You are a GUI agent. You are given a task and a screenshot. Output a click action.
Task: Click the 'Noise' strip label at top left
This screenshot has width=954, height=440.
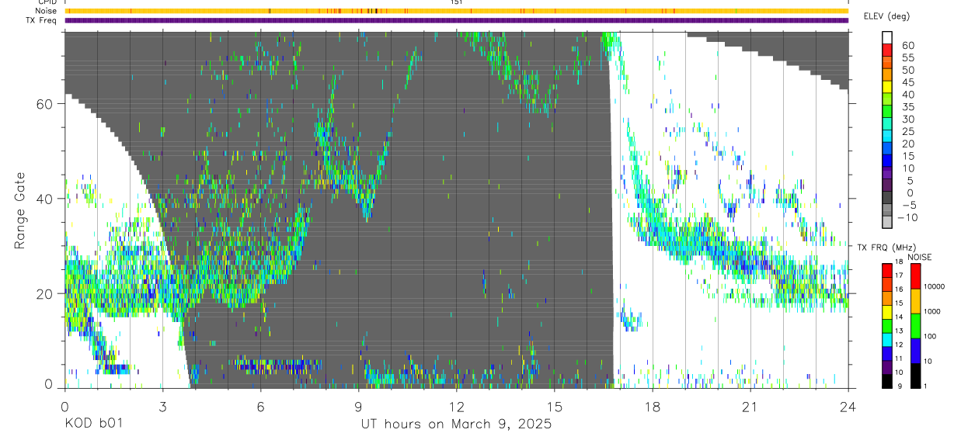pos(47,11)
